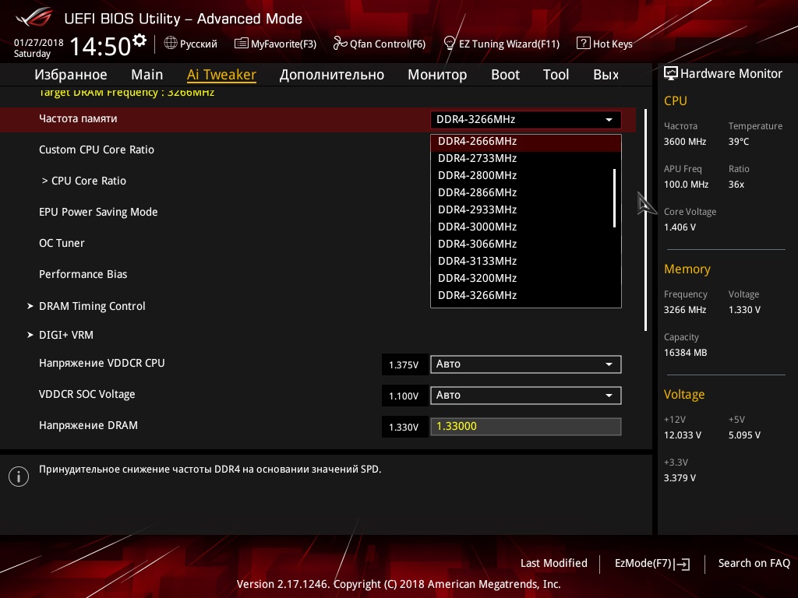Screen dimensions: 798x598
Task: Open Last Modified log
Action: 554,564
